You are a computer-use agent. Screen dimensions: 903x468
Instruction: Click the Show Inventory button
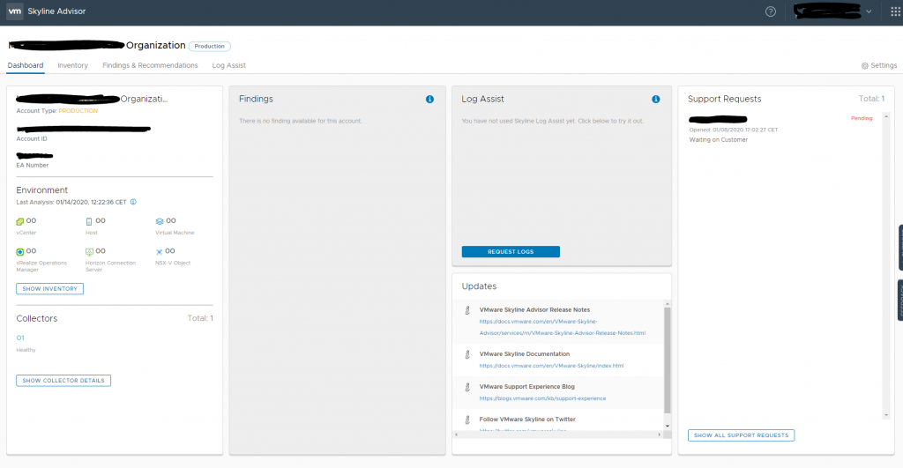[49, 288]
